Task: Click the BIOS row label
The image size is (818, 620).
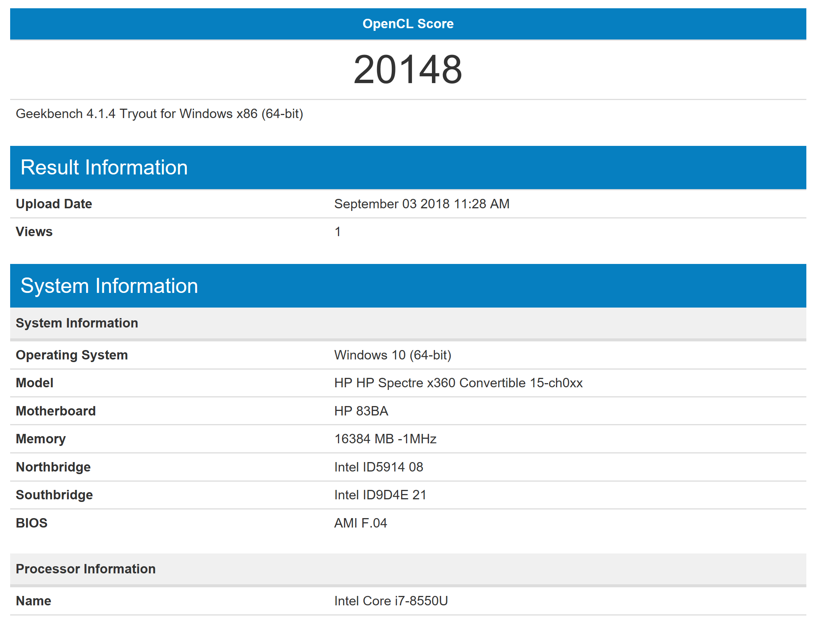Action: click(32, 523)
